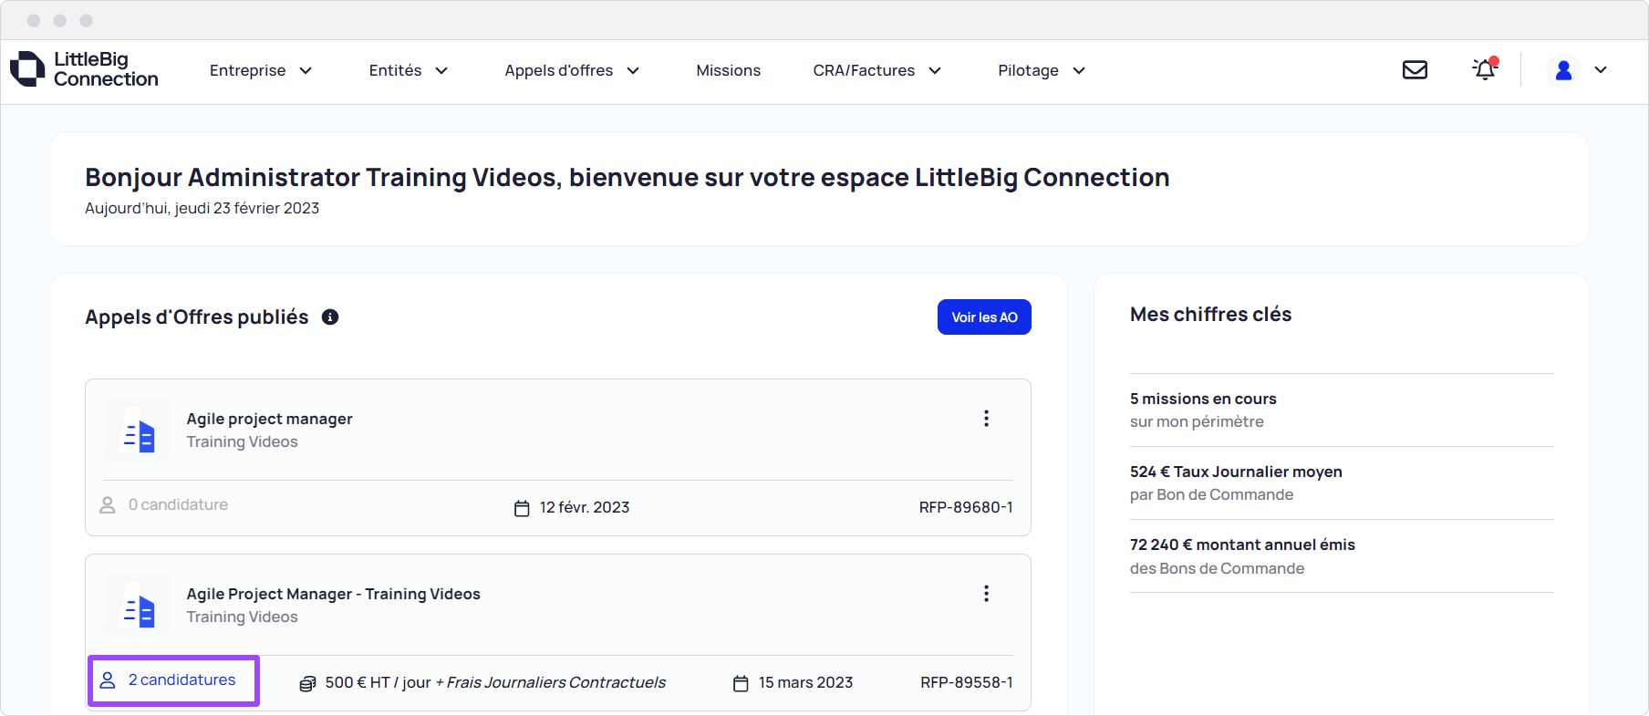
Task: Click 72 240 € montant annuel émis figure
Action: (x=1242, y=545)
